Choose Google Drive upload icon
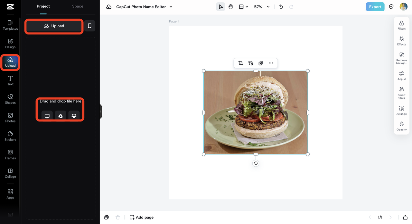412x224 pixels. (61, 116)
